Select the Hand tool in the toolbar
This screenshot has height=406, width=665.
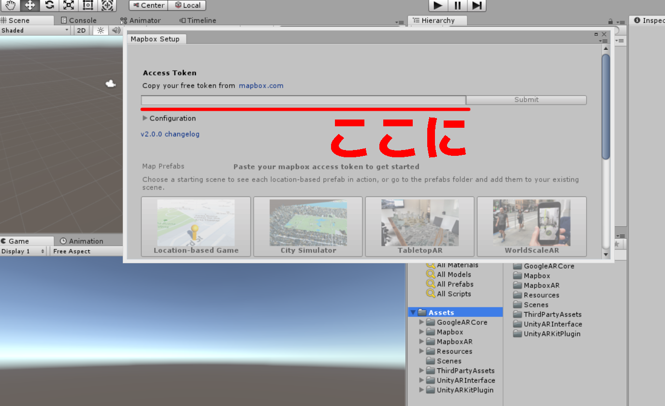click(10, 5)
